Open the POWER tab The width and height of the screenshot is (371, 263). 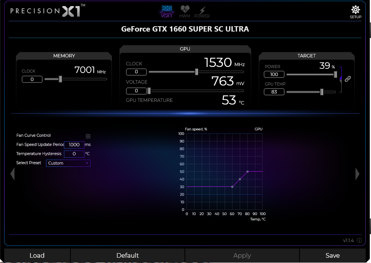pos(202,12)
